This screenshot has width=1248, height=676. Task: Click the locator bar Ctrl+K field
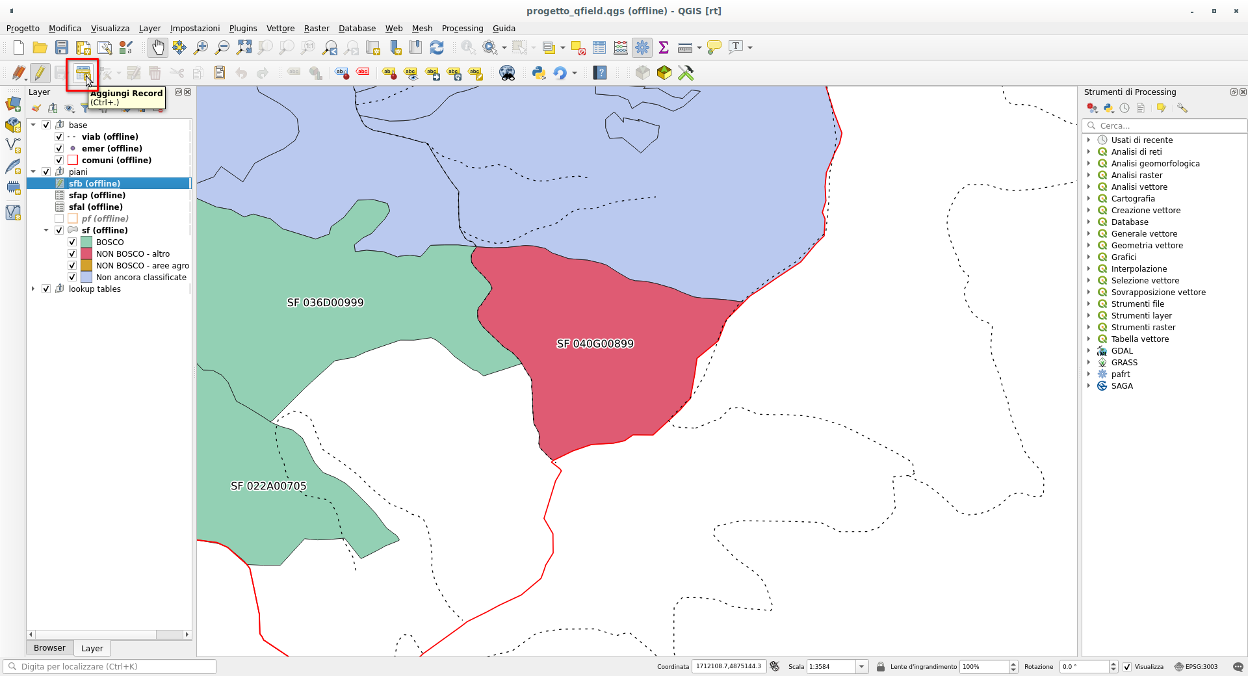(109, 666)
